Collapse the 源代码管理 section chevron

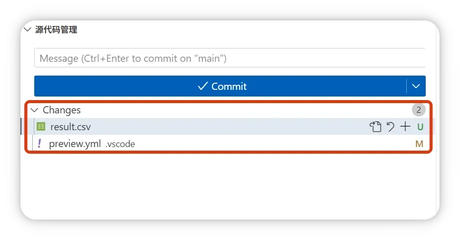pos(27,30)
